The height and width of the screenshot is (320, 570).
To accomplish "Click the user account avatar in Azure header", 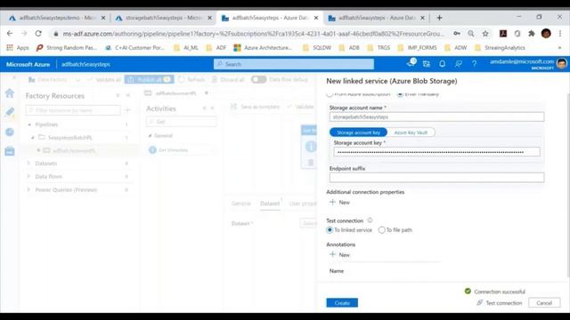I will click(561, 64).
